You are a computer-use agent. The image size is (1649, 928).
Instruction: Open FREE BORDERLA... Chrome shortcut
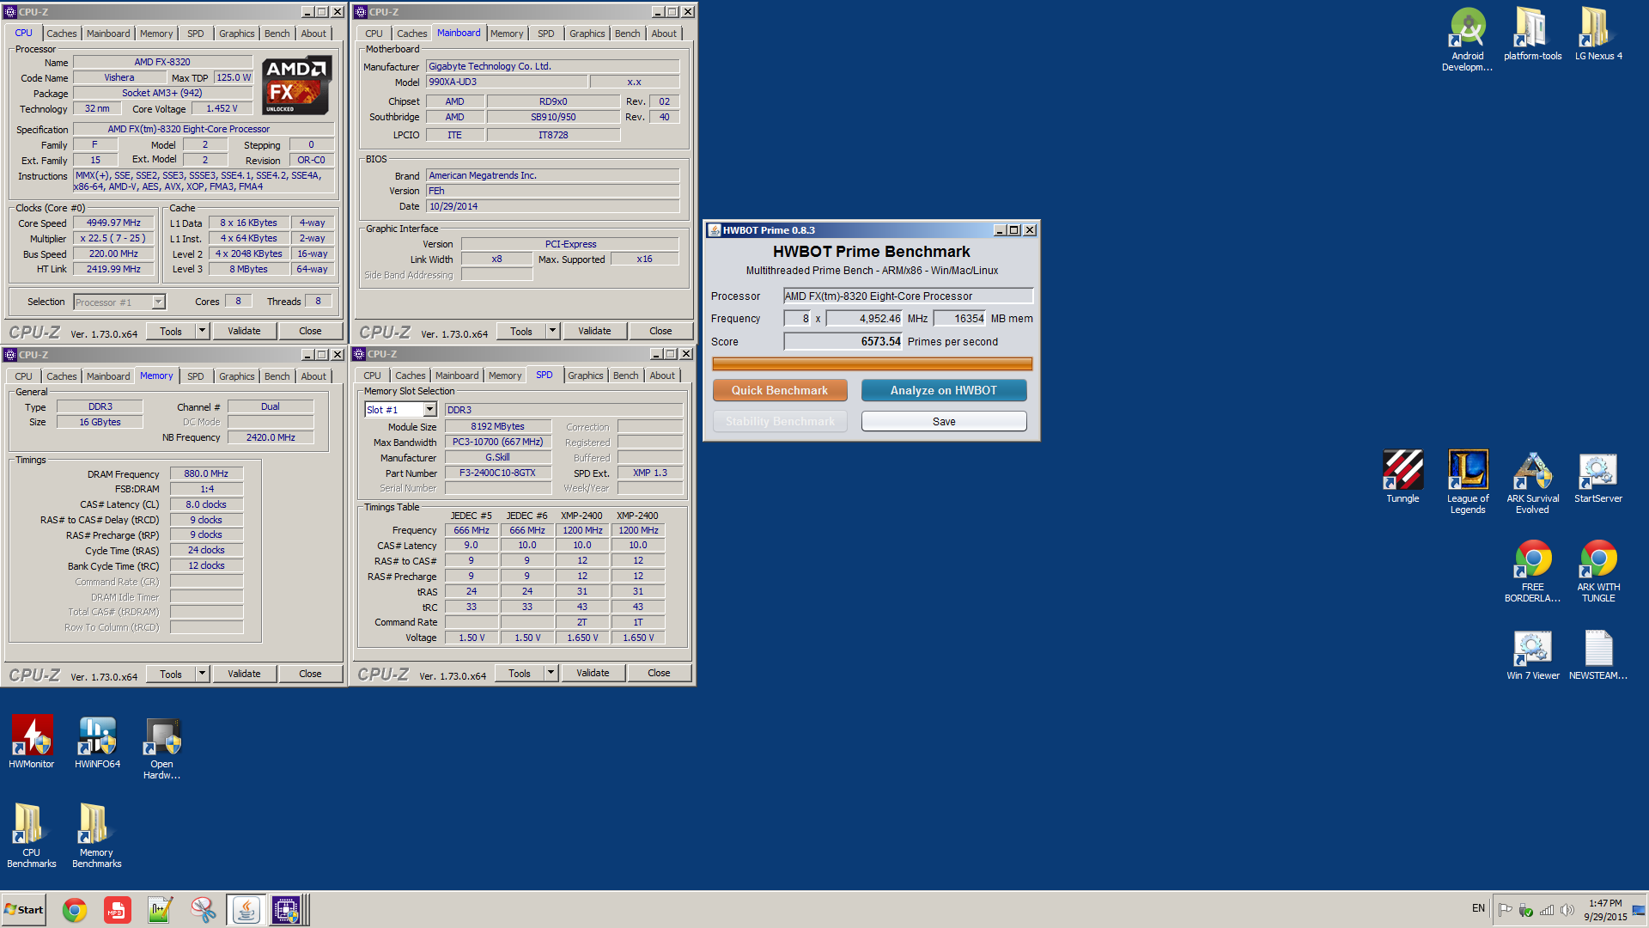tap(1532, 571)
